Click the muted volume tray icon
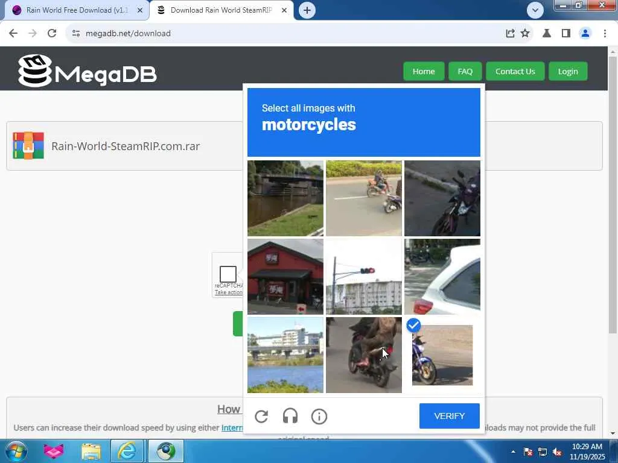The image size is (618, 463). [x=557, y=452]
